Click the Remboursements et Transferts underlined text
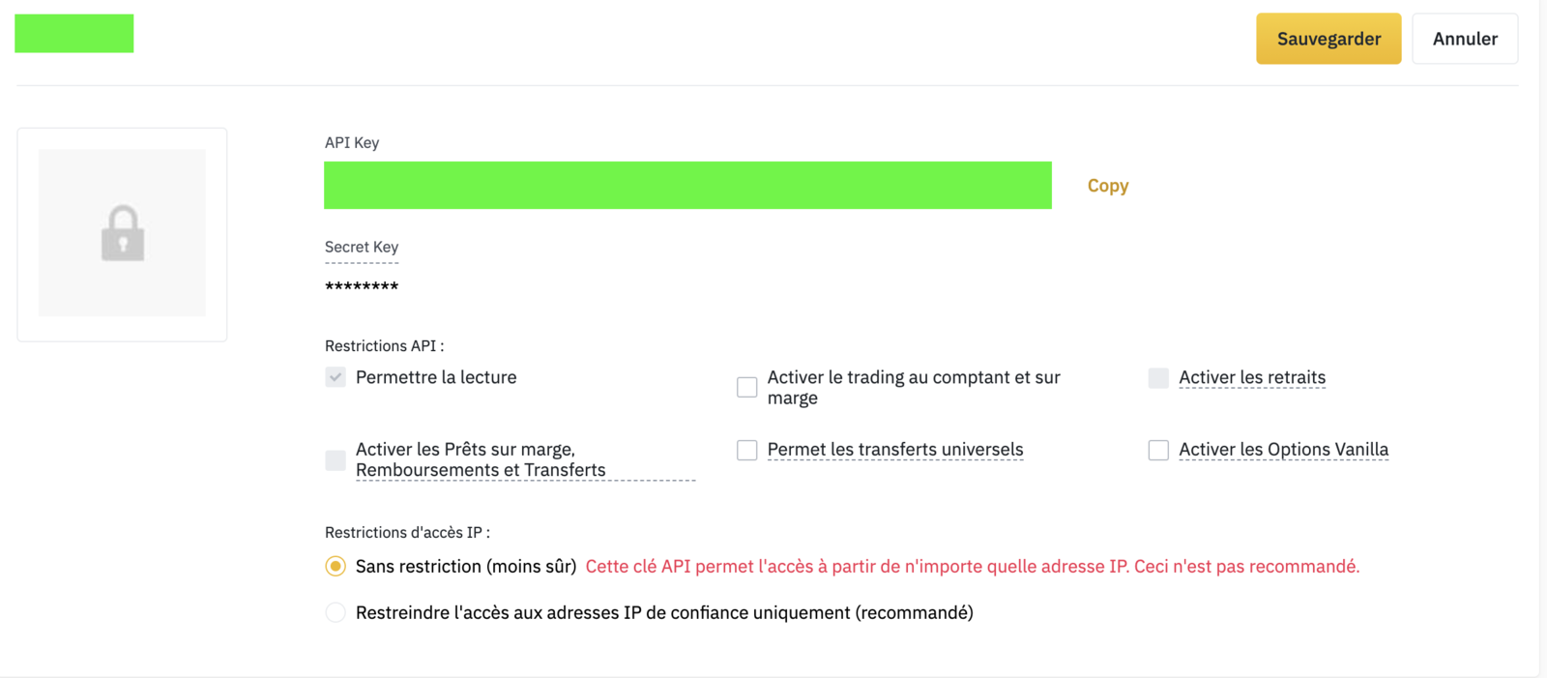The width and height of the screenshot is (1547, 678). click(481, 470)
